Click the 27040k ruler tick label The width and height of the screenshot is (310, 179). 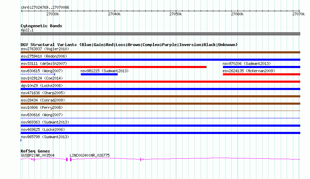click(x=114, y=14)
